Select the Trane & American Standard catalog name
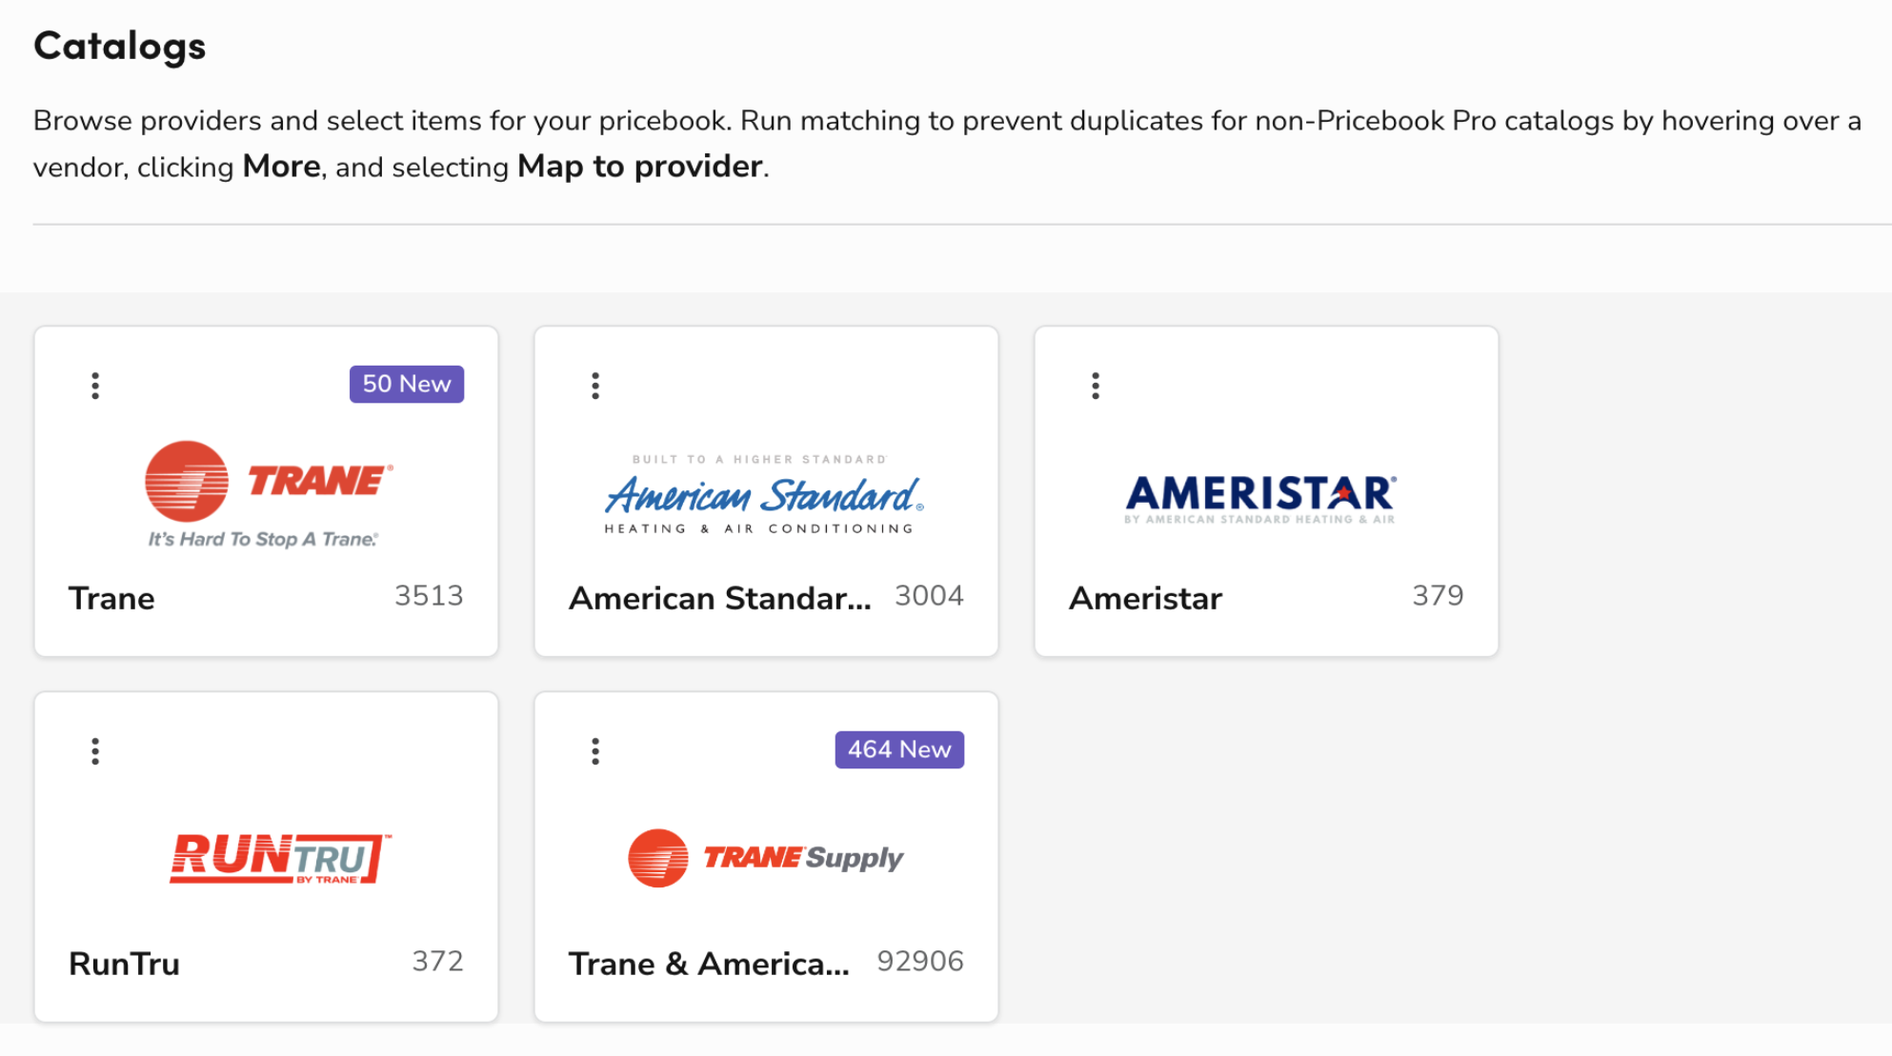Image resolution: width=1892 pixels, height=1056 pixels. point(709,964)
